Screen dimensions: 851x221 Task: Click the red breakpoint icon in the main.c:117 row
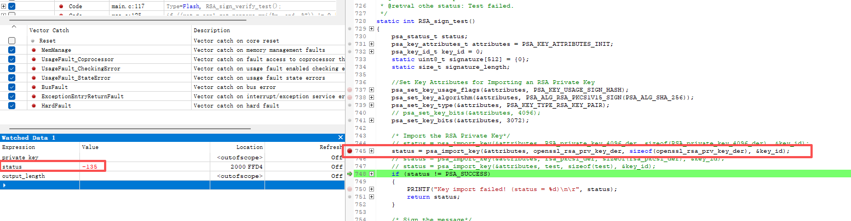click(x=60, y=5)
